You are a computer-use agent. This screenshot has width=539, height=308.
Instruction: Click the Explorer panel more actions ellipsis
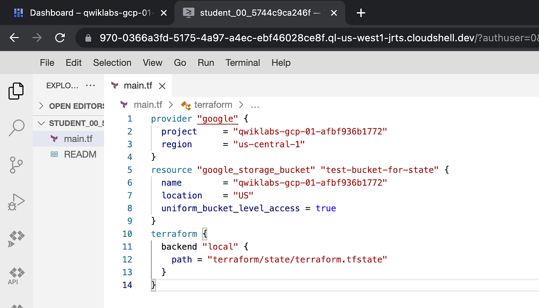click(90, 85)
